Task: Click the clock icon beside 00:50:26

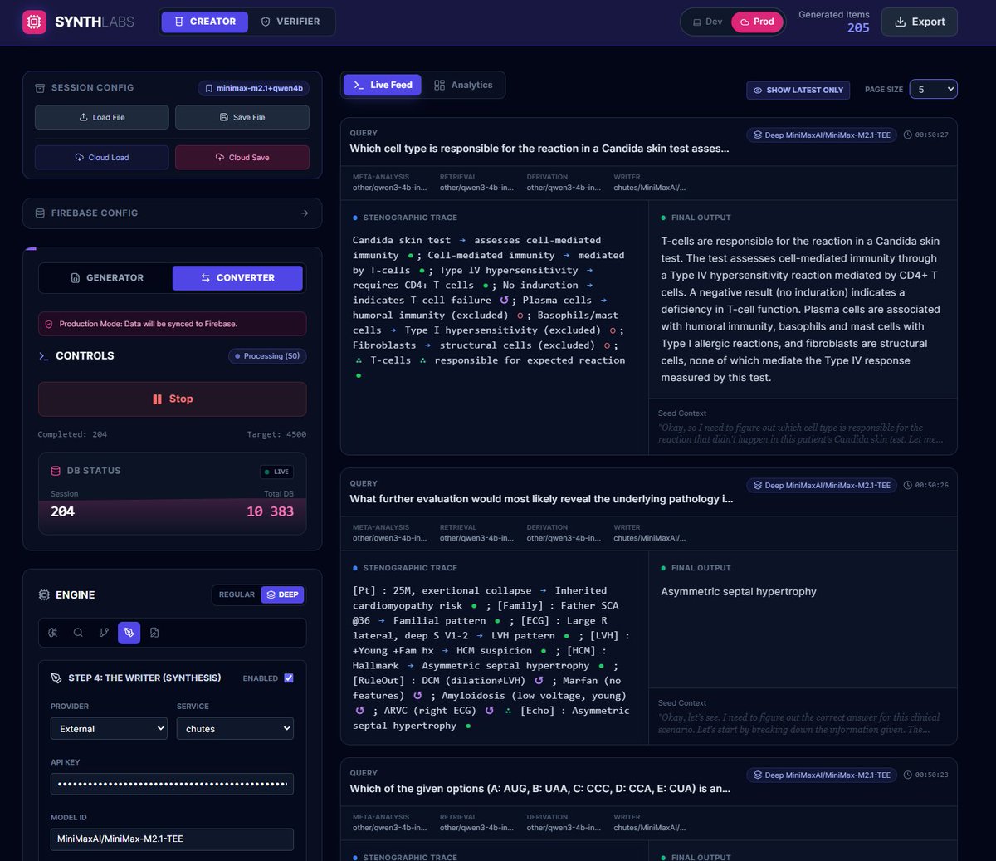Action: [907, 485]
